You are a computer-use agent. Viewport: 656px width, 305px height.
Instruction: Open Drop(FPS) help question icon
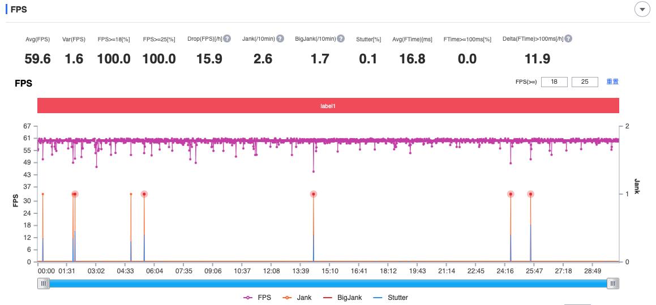point(227,39)
